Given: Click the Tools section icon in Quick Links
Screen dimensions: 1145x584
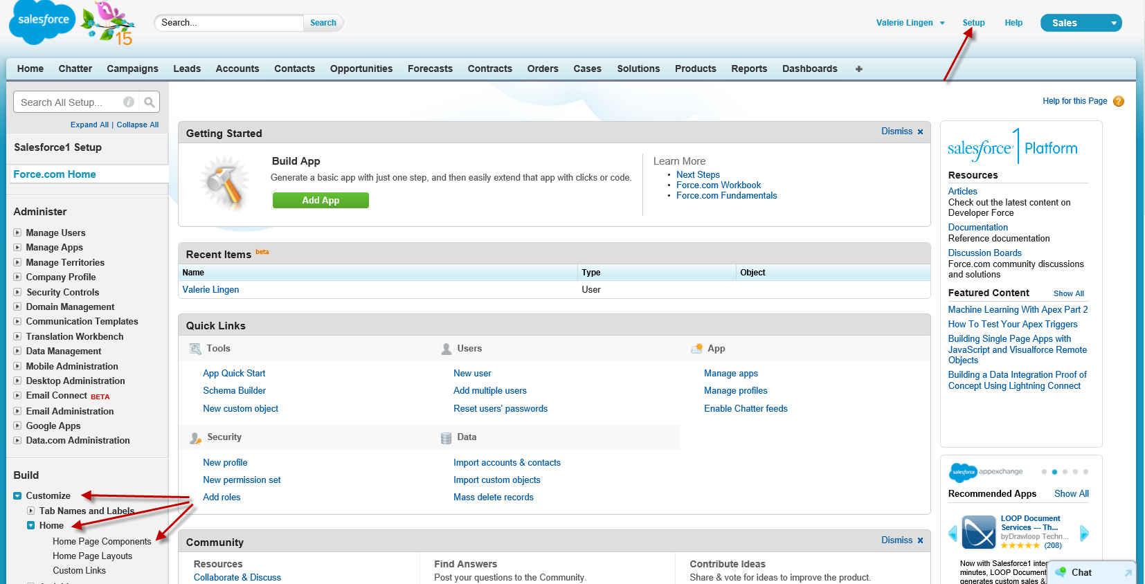Looking at the screenshot, I should coord(196,349).
